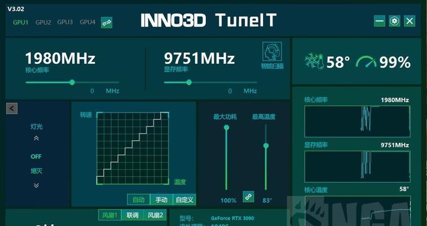Select the 自动 automatic fan mode
The image size is (427, 226).
tap(138, 199)
